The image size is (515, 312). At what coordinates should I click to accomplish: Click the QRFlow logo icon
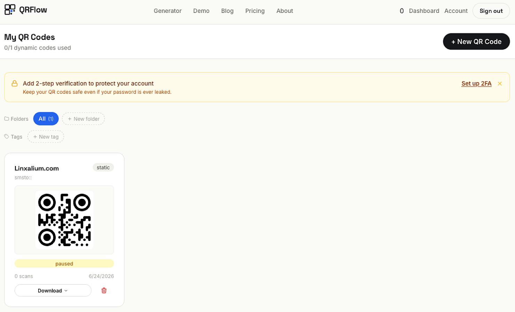(10, 10)
